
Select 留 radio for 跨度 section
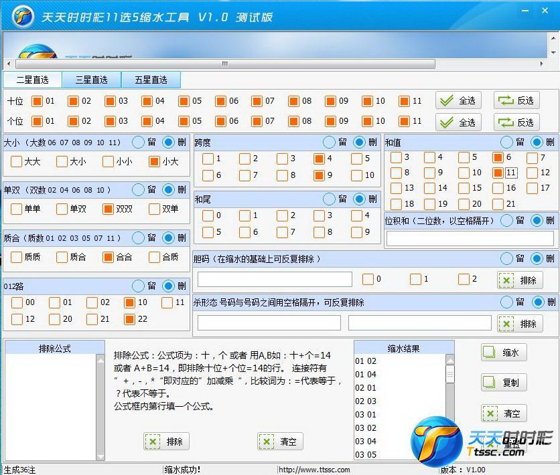coord(329,142)
